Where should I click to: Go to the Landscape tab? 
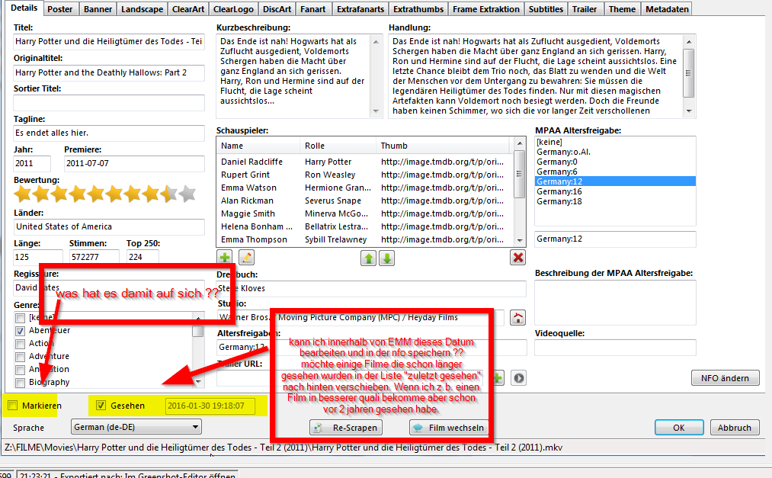point(142,9)
